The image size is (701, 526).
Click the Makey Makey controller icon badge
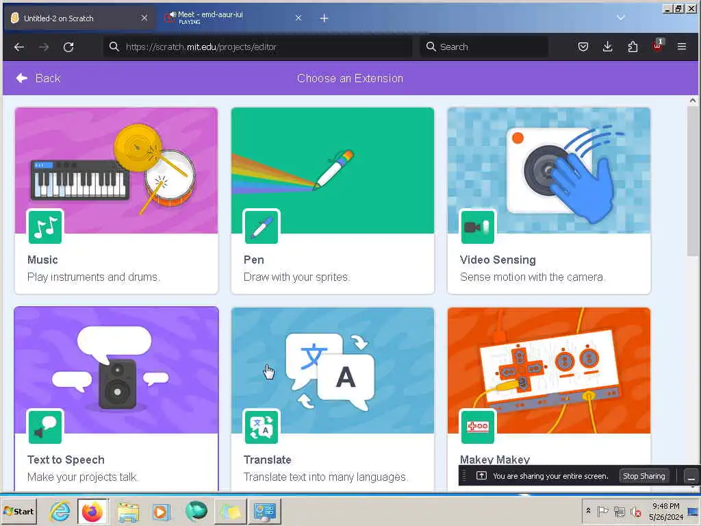pyautogui.click(x=477, y=427)
